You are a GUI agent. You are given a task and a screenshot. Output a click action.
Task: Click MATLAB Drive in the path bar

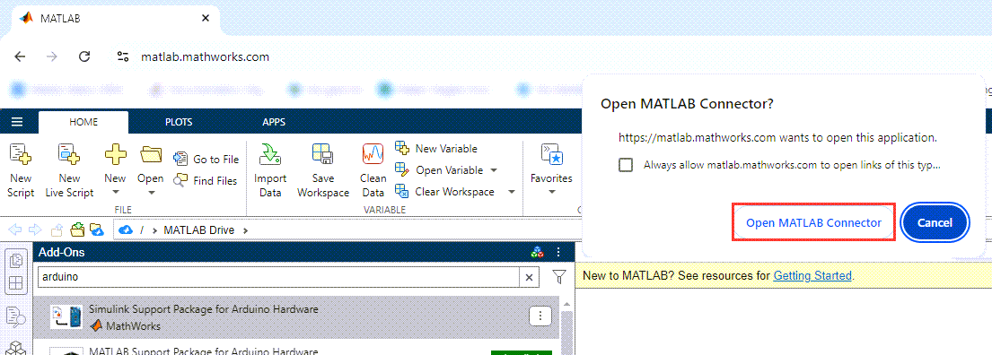199,229
